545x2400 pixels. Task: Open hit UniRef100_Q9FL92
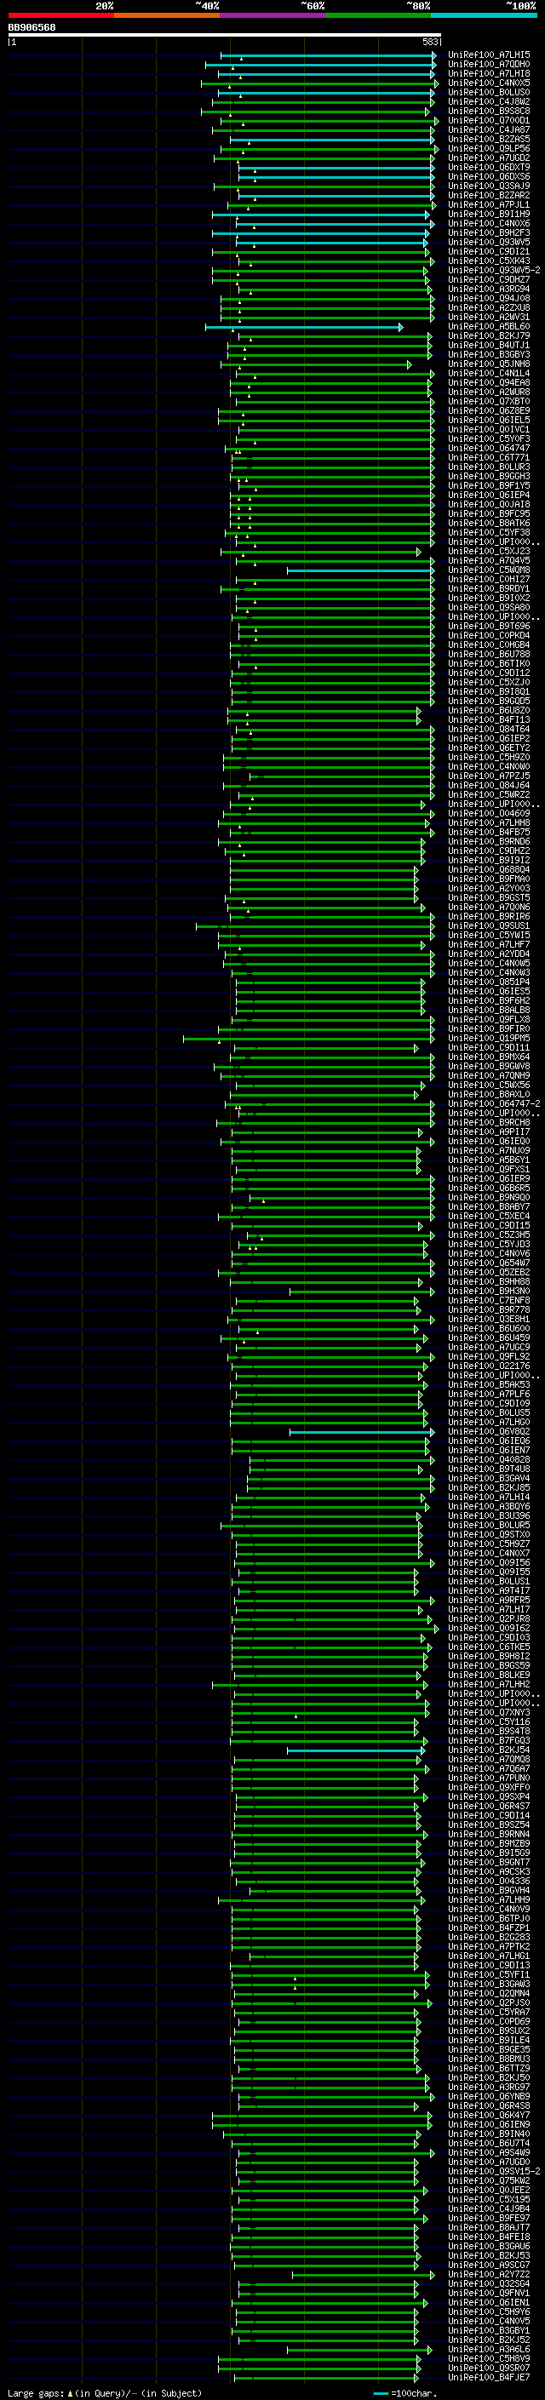click(489, 1356)
